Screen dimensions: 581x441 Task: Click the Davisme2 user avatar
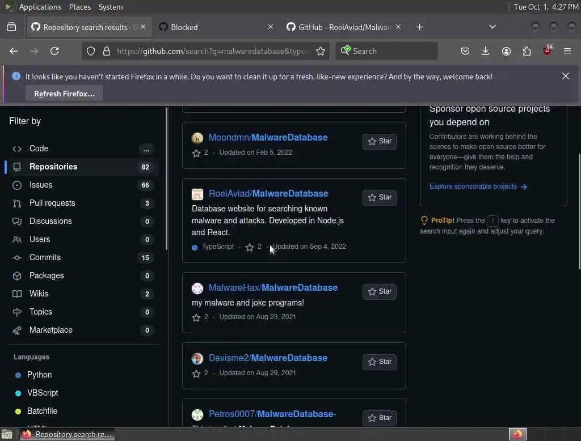pyautogui.click(x=197, y=358)
